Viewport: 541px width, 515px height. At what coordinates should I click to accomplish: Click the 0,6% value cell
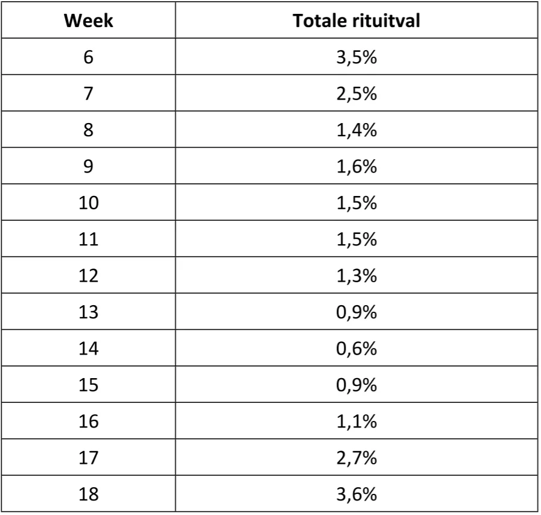click(x=356, y=348)
